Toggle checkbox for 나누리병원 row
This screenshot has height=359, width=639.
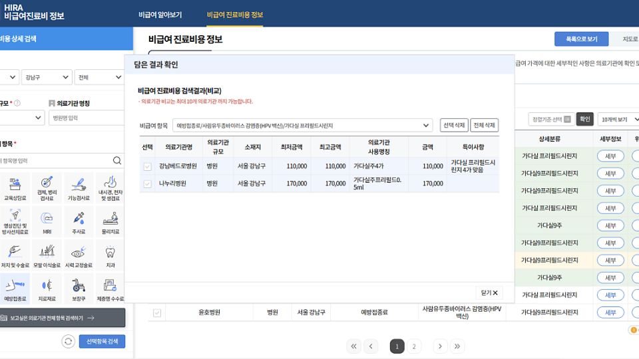(x=147, y=183)
